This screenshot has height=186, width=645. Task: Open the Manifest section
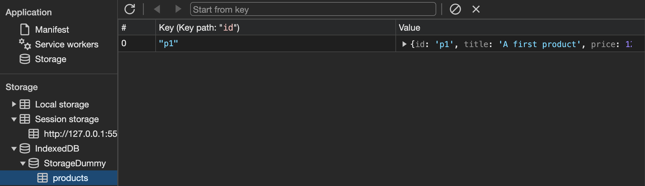point(52,29)
